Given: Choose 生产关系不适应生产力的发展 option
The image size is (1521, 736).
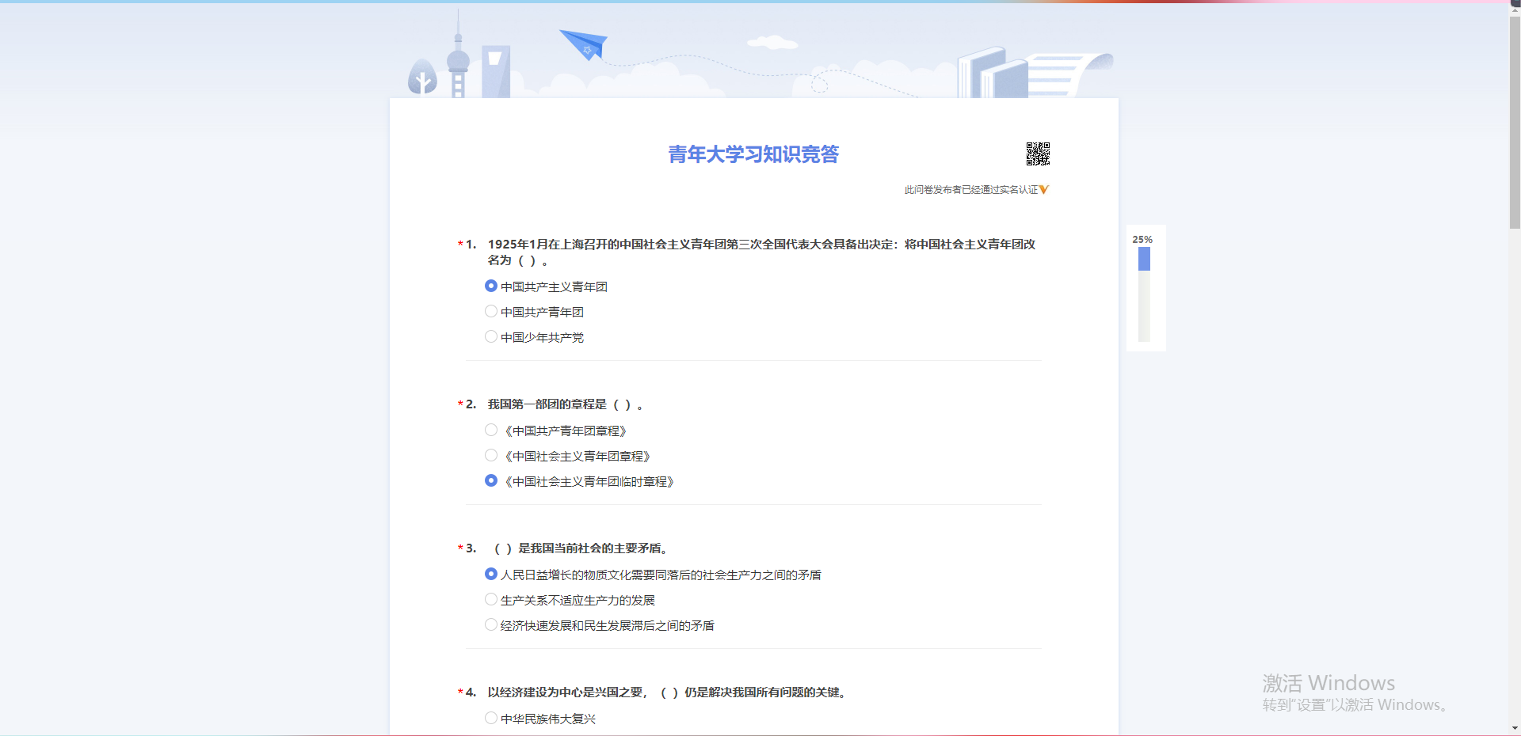Looking at the screenshot, I should click(x=491, y=600).
